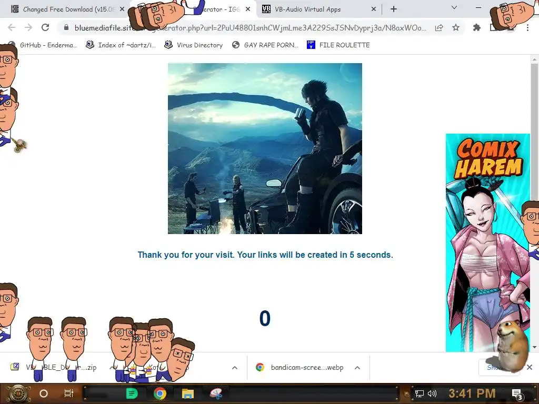Bookmark this page with the star
The width and height of the screenshot is (539, 404).
pyautogui.click(x=456, y=27)
